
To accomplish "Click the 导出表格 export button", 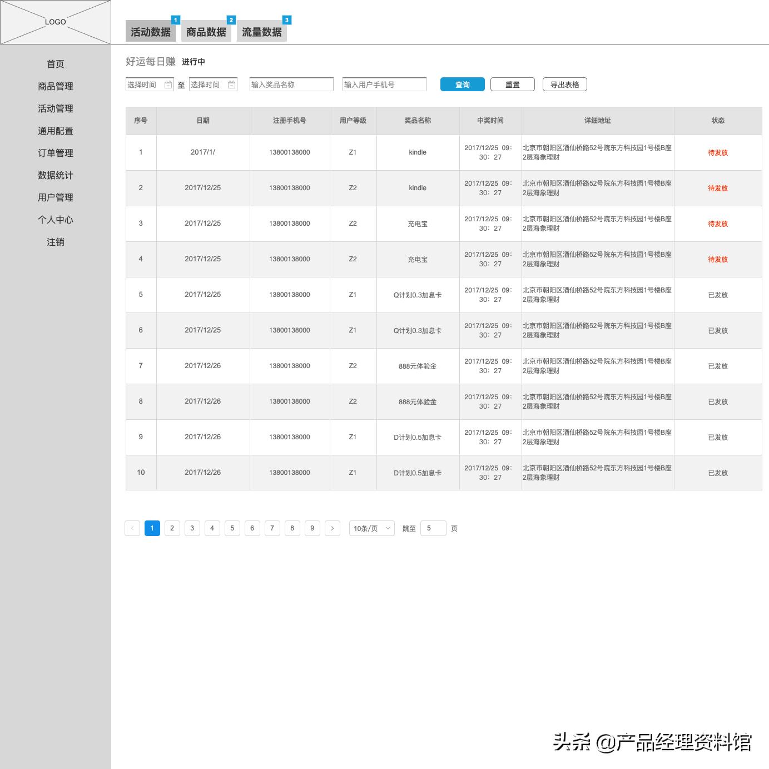I will click(564, 84).
